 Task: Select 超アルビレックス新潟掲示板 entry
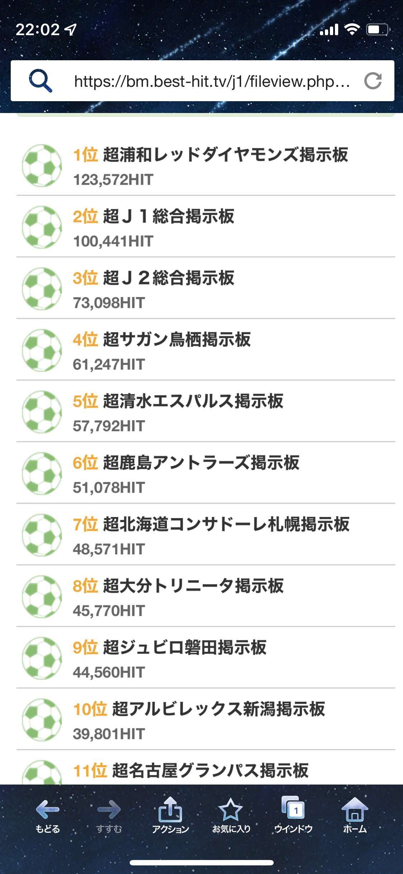click(x=218, y=709)
